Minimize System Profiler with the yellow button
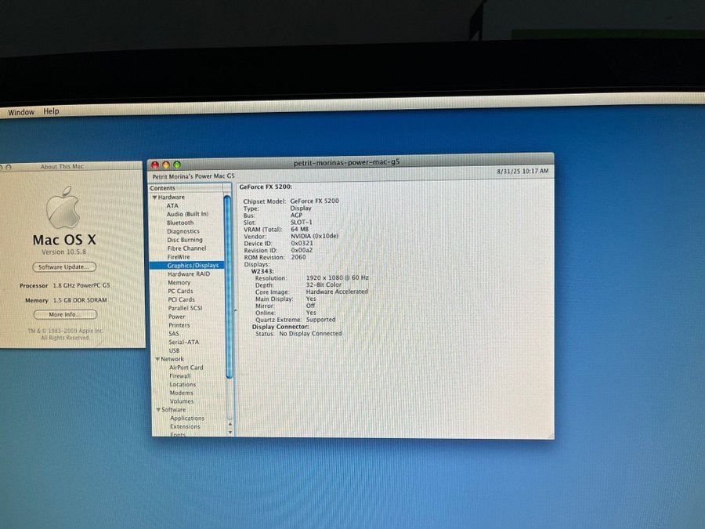The height and width of the screenshot is (529, 705). click(166, 165)
